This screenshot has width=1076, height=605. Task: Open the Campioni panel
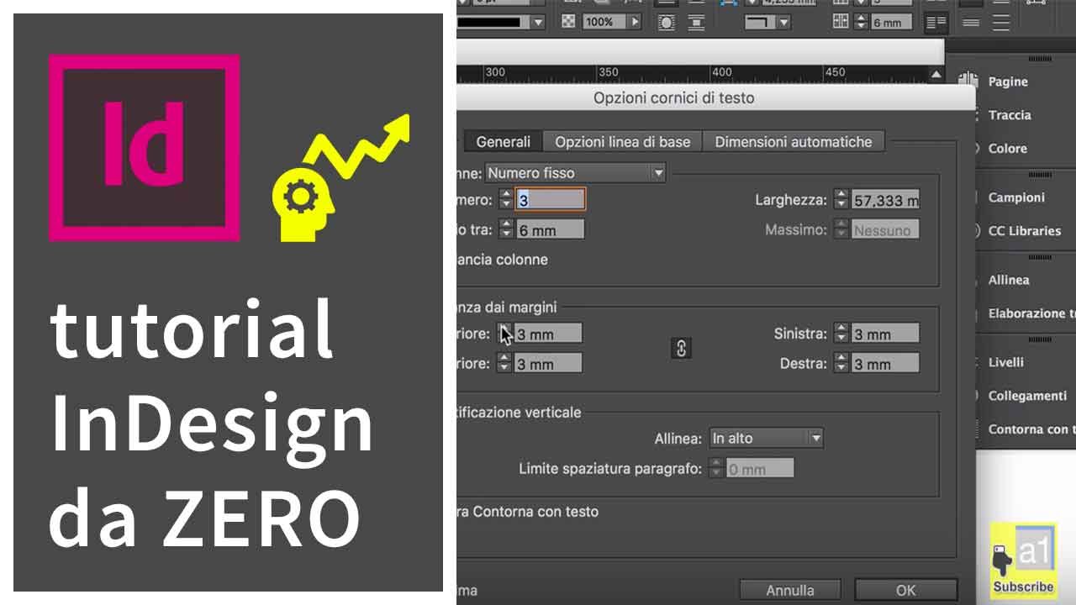(1016, 197)
